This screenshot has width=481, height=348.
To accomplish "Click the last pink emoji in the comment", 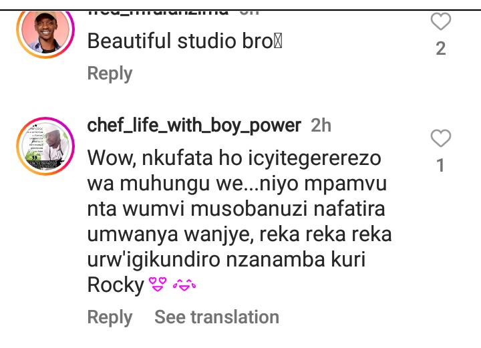I will (184, 286).
